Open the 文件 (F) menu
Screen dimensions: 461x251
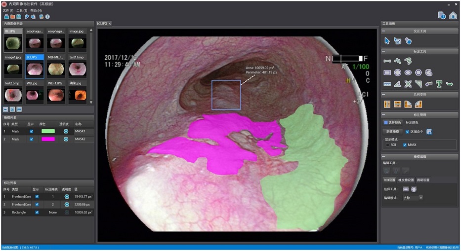tap(8, 10)
